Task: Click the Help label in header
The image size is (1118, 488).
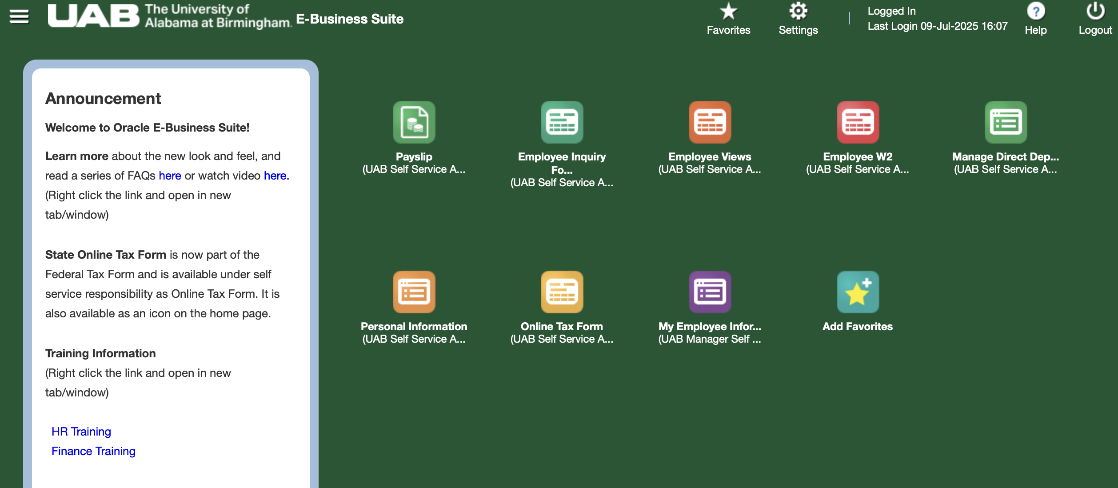Action: click(x=1036, y=30)
